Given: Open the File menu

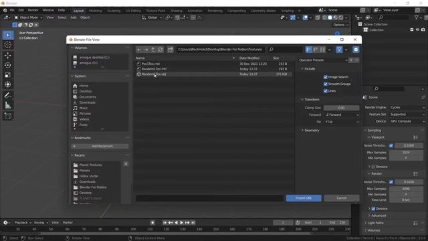Looking at the screenshot, I should tap(12, 10).
